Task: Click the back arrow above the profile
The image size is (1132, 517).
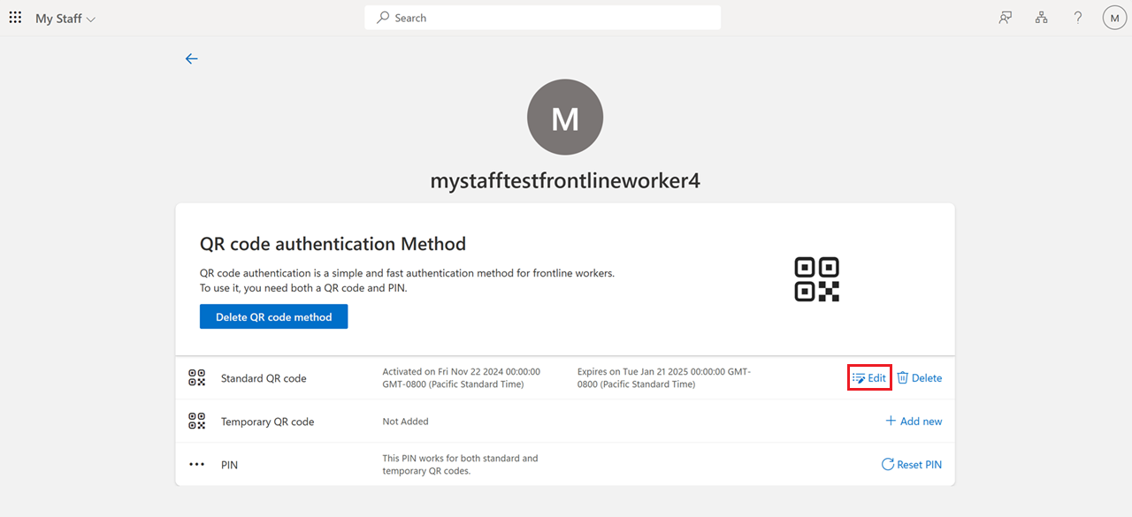Action: [x=192, y=58]
